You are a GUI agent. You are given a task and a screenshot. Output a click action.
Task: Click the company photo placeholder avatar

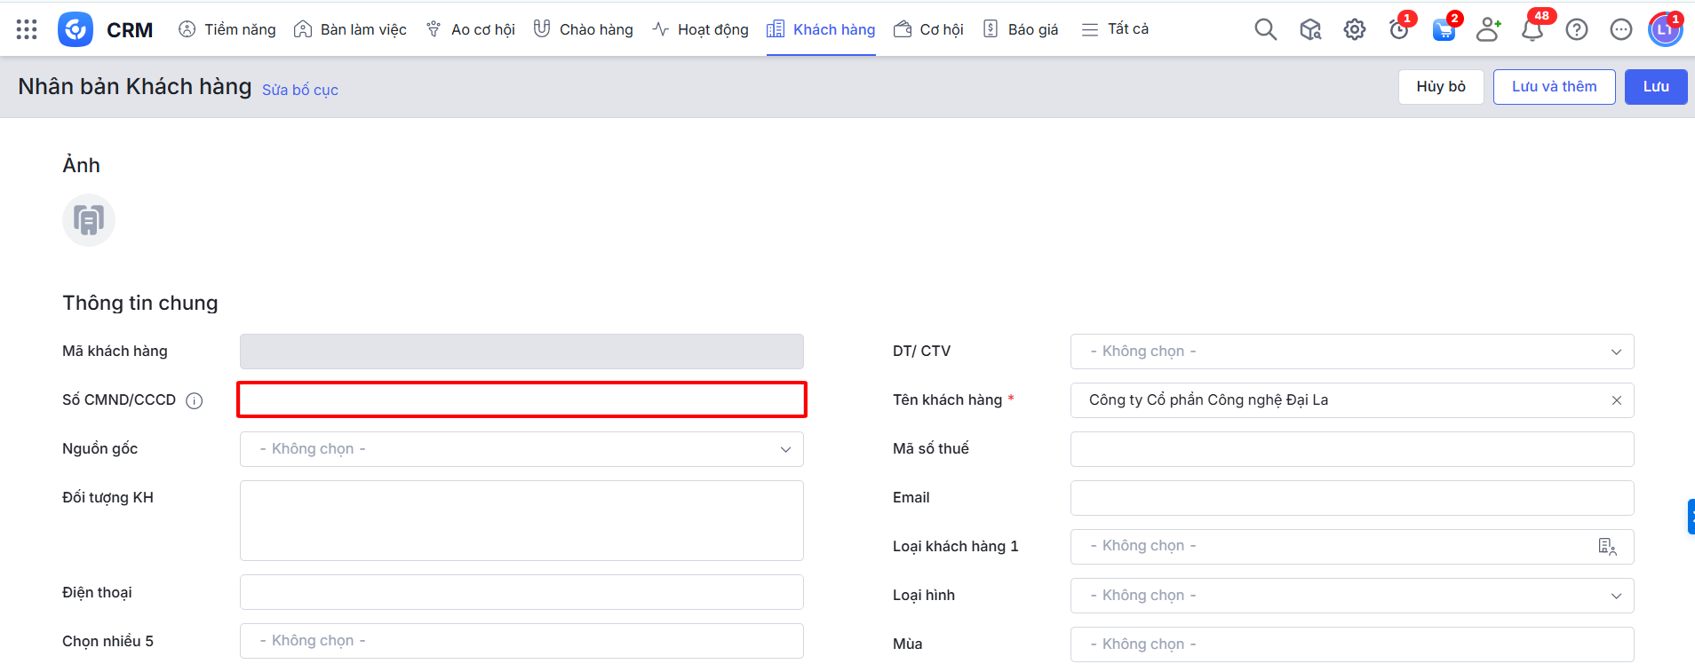pos(89,220)
